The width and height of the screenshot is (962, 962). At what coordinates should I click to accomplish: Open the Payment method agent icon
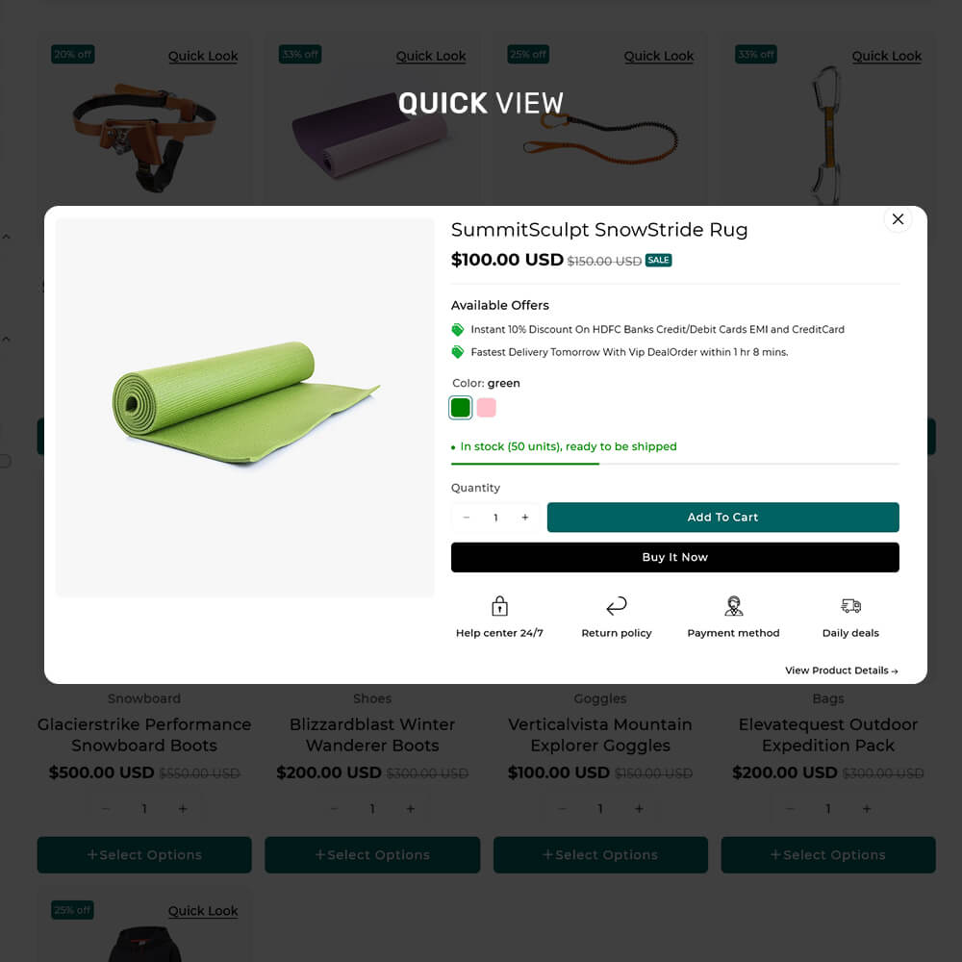click(733, 605)
